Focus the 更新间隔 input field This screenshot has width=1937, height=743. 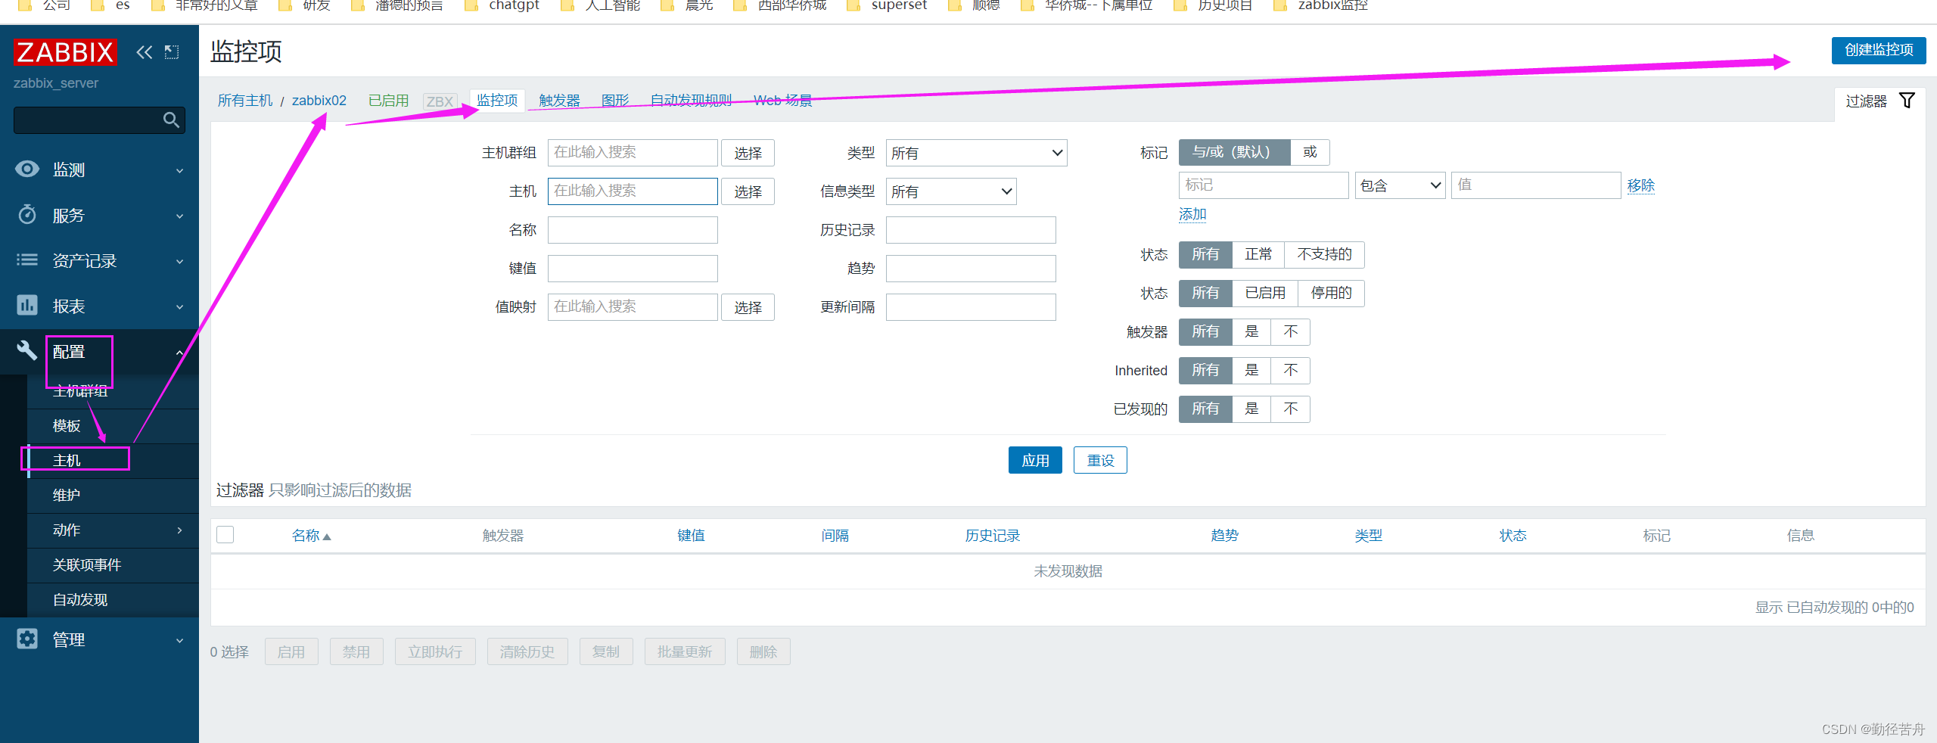point(971,307)
